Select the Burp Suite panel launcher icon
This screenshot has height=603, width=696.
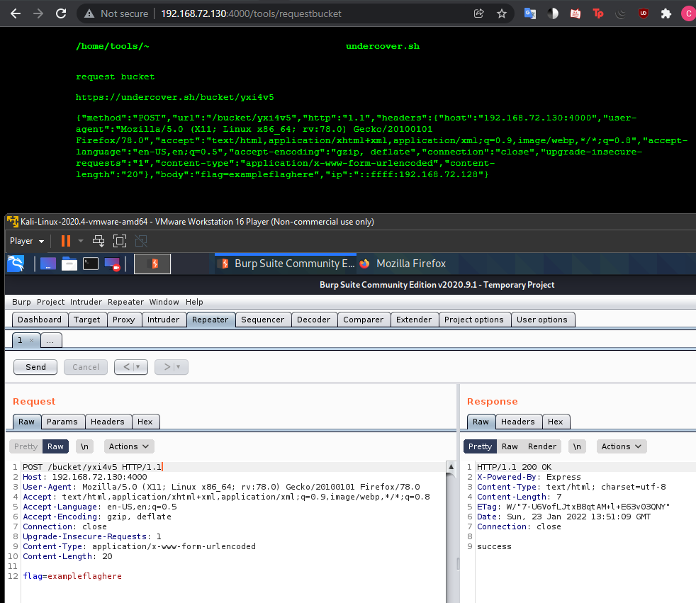click(152, 264)
